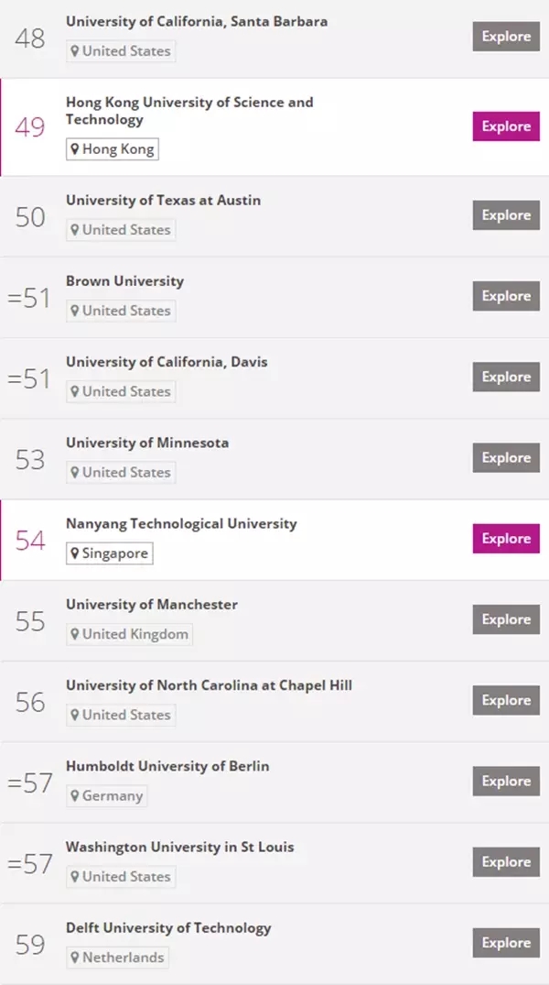Open University of North Carolina at Chapel Hill
This screenshot has height=985, width=549.
(209, 685)
